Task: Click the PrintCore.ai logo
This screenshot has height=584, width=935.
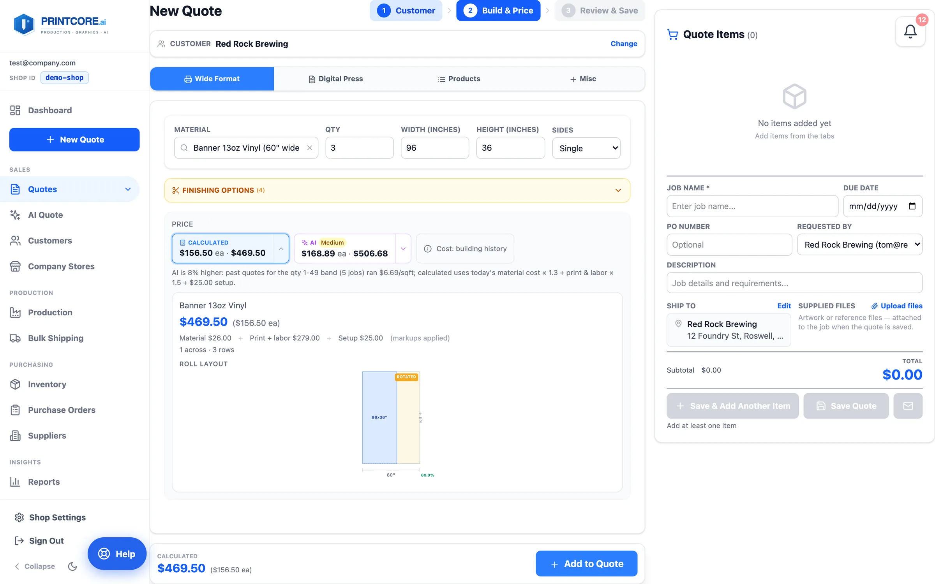Action: click(61, 25)
